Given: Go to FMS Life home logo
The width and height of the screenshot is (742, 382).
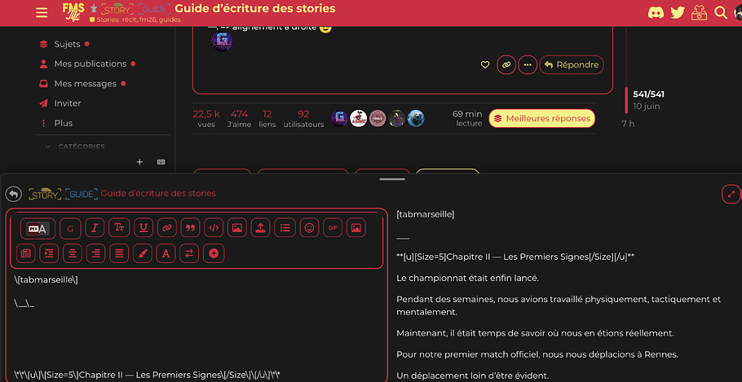Looking at the screenshot, I should point(73,11).
